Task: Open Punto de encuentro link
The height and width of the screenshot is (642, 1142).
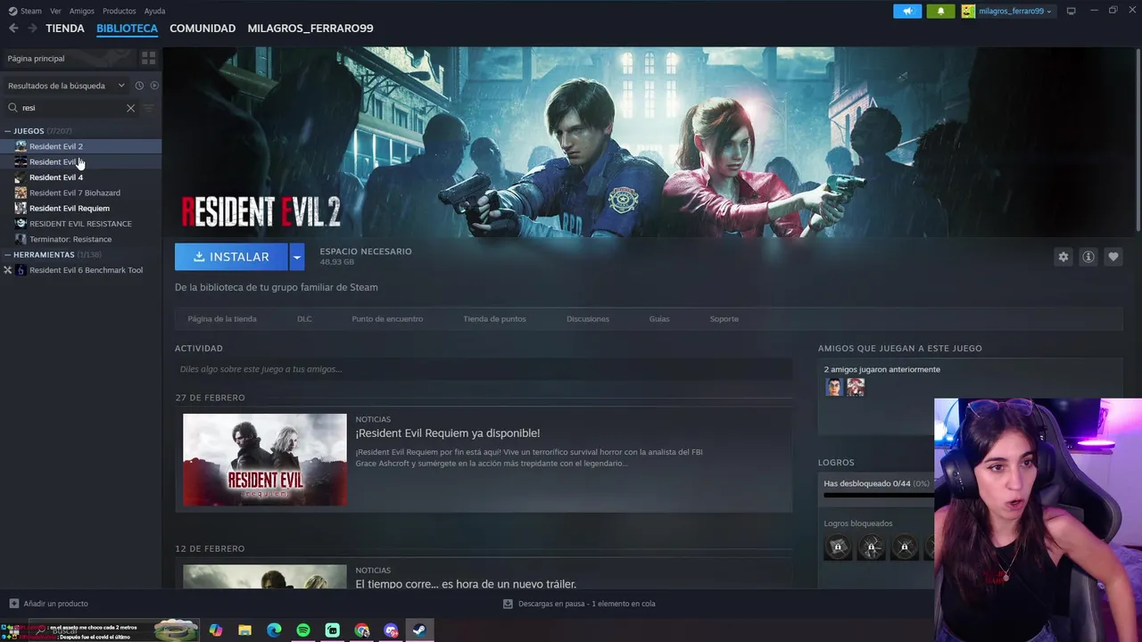Action: coord(387,319)
